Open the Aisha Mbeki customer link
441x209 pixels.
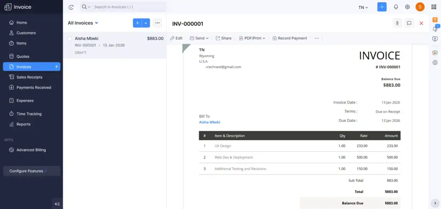[x=210, y=122]
